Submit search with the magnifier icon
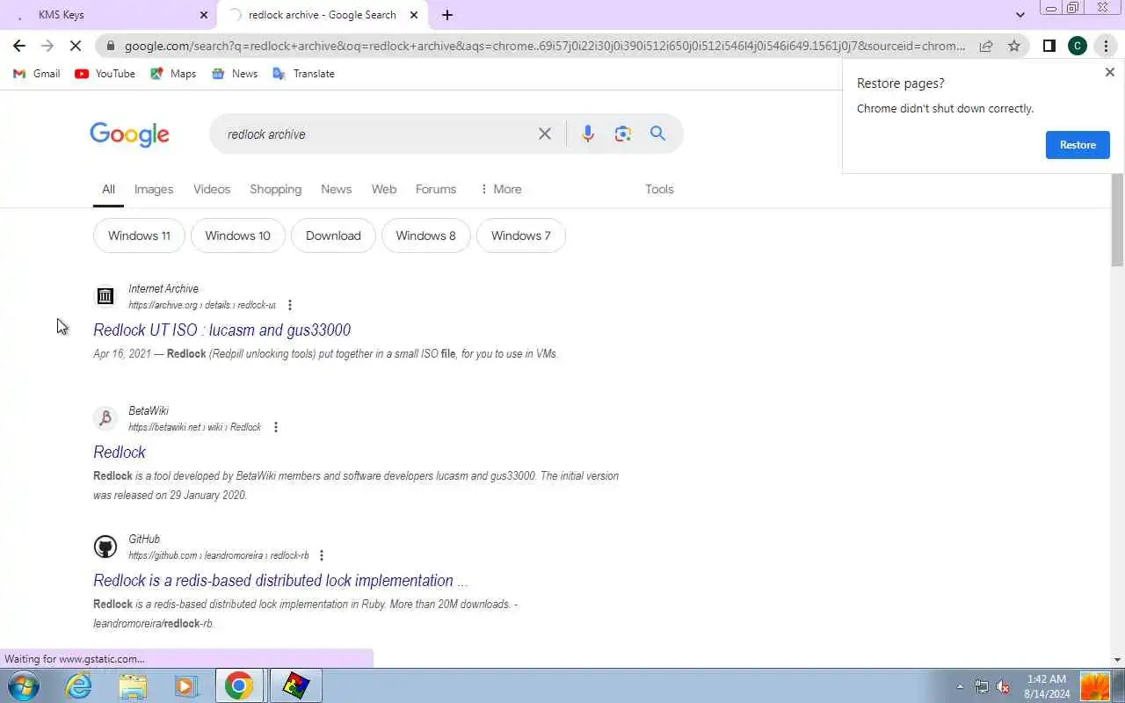The width and height of the screenshot is (1125, 703). 657,134
